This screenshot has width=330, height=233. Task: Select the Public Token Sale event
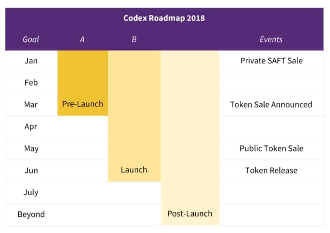(x=271, y=149)
